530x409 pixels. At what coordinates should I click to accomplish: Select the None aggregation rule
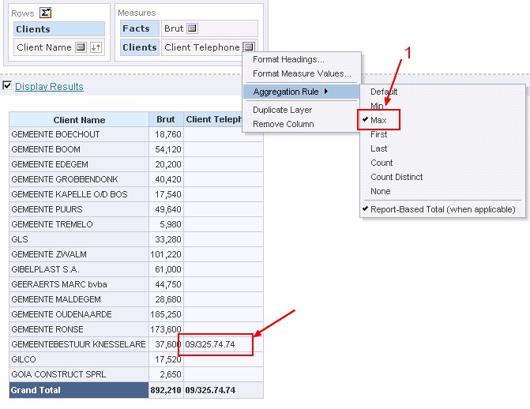(380, 191)
